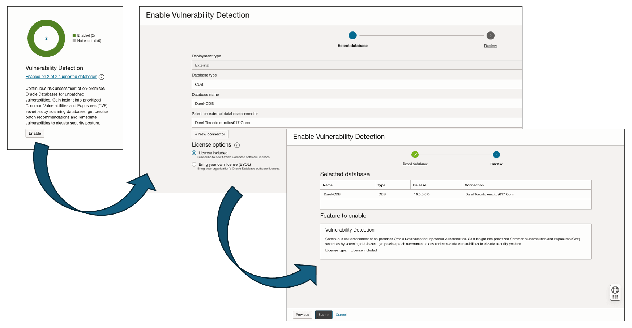Click the Enable button for Vulnerability Detection
632x328 pixels.
pos(35,133)
